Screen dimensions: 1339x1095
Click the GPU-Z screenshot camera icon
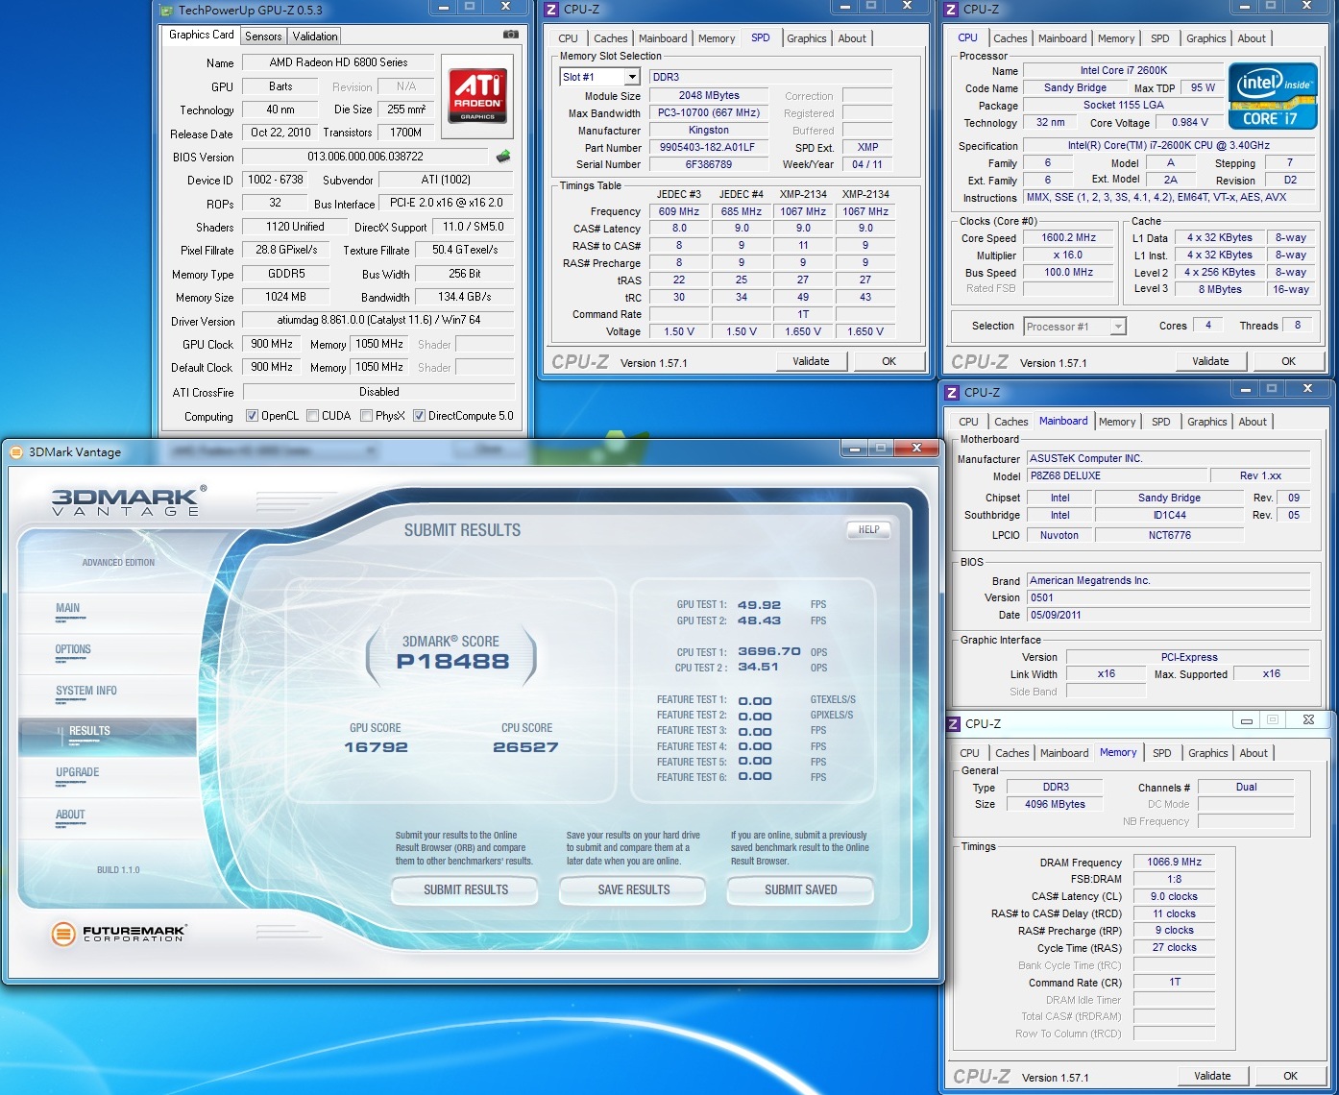click(x=511, y=35)
